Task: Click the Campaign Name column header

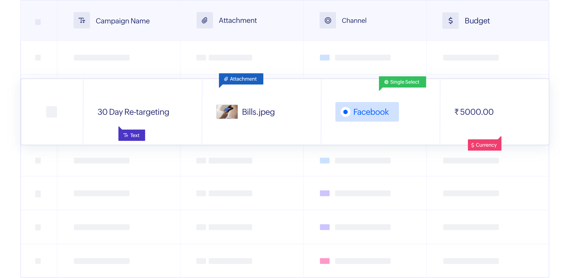Action: coord(123,21)
